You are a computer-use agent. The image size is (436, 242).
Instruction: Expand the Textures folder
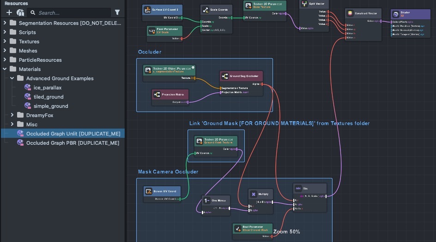coord(5,41)
